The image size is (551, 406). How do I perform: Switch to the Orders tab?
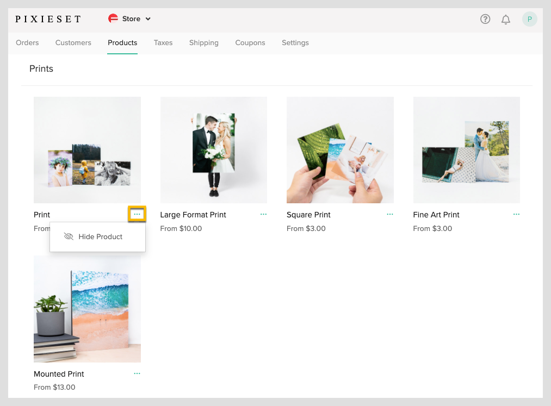(x=27, y=42)
